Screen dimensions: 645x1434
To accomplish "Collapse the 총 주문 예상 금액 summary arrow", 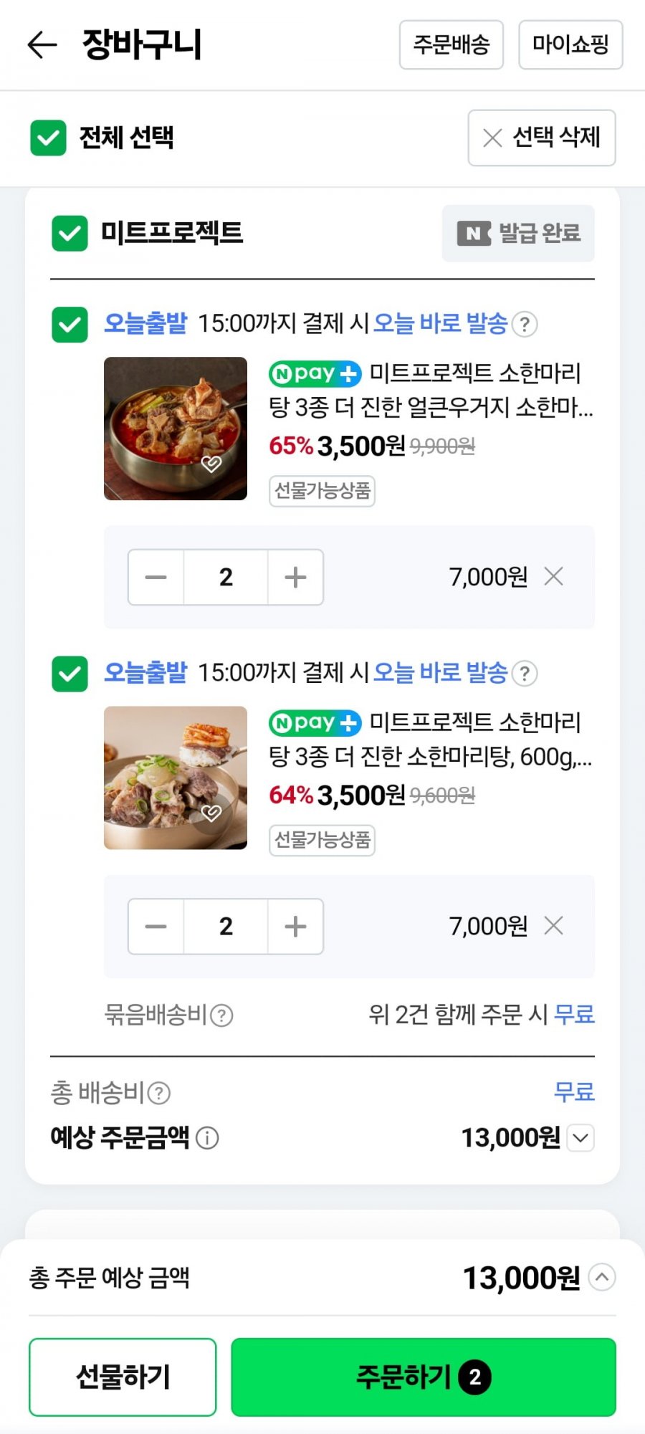I will [602, 1277].
